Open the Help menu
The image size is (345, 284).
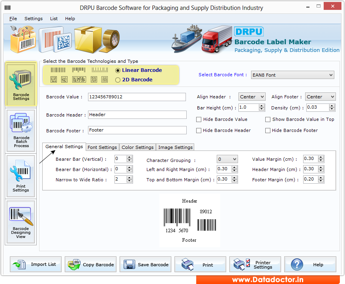point(70,19)
